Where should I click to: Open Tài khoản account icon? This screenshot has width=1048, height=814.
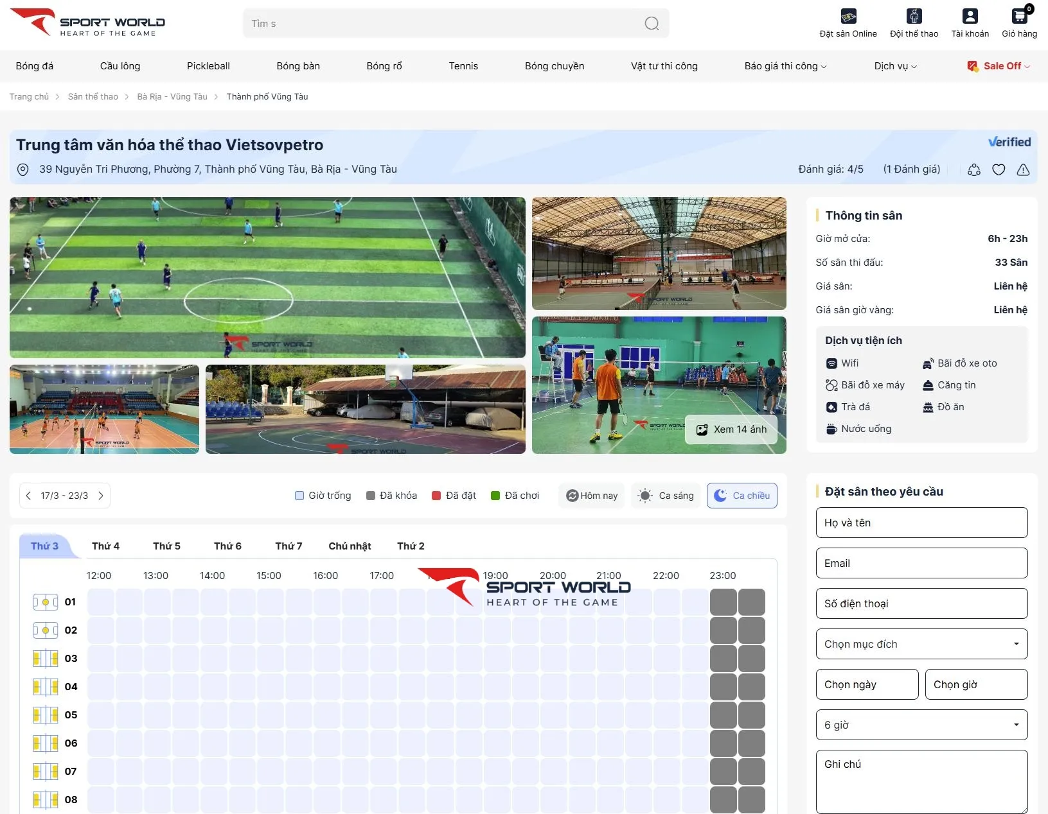(x=970, y=17)
